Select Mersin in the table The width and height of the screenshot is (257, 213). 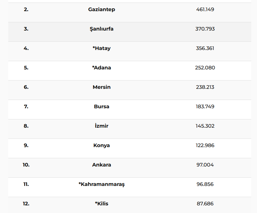click(101, 87)
